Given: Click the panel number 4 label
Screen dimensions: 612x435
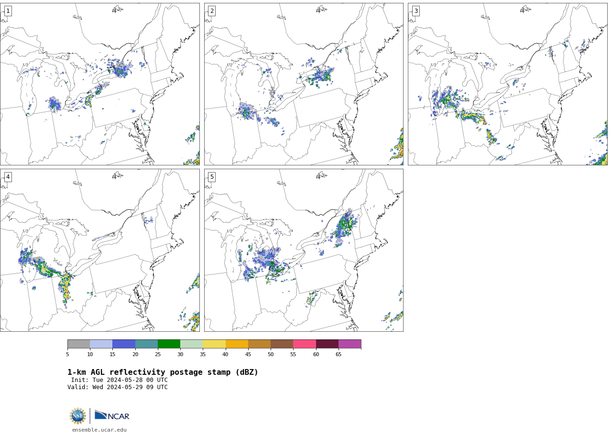Looking at the screenshot, I should 8,177.
